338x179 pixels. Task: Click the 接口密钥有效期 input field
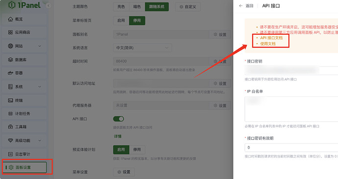[x=291, y=148]
